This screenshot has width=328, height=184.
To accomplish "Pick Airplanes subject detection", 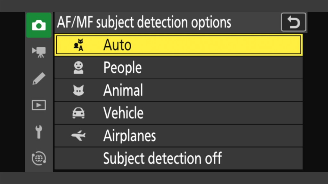I will [x=129, y=136].
